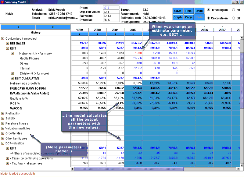Expand the EBIT row under DCF-valuation
This screenshot has width=244, height=177.
pyautogui.click(x=7, y=148)
